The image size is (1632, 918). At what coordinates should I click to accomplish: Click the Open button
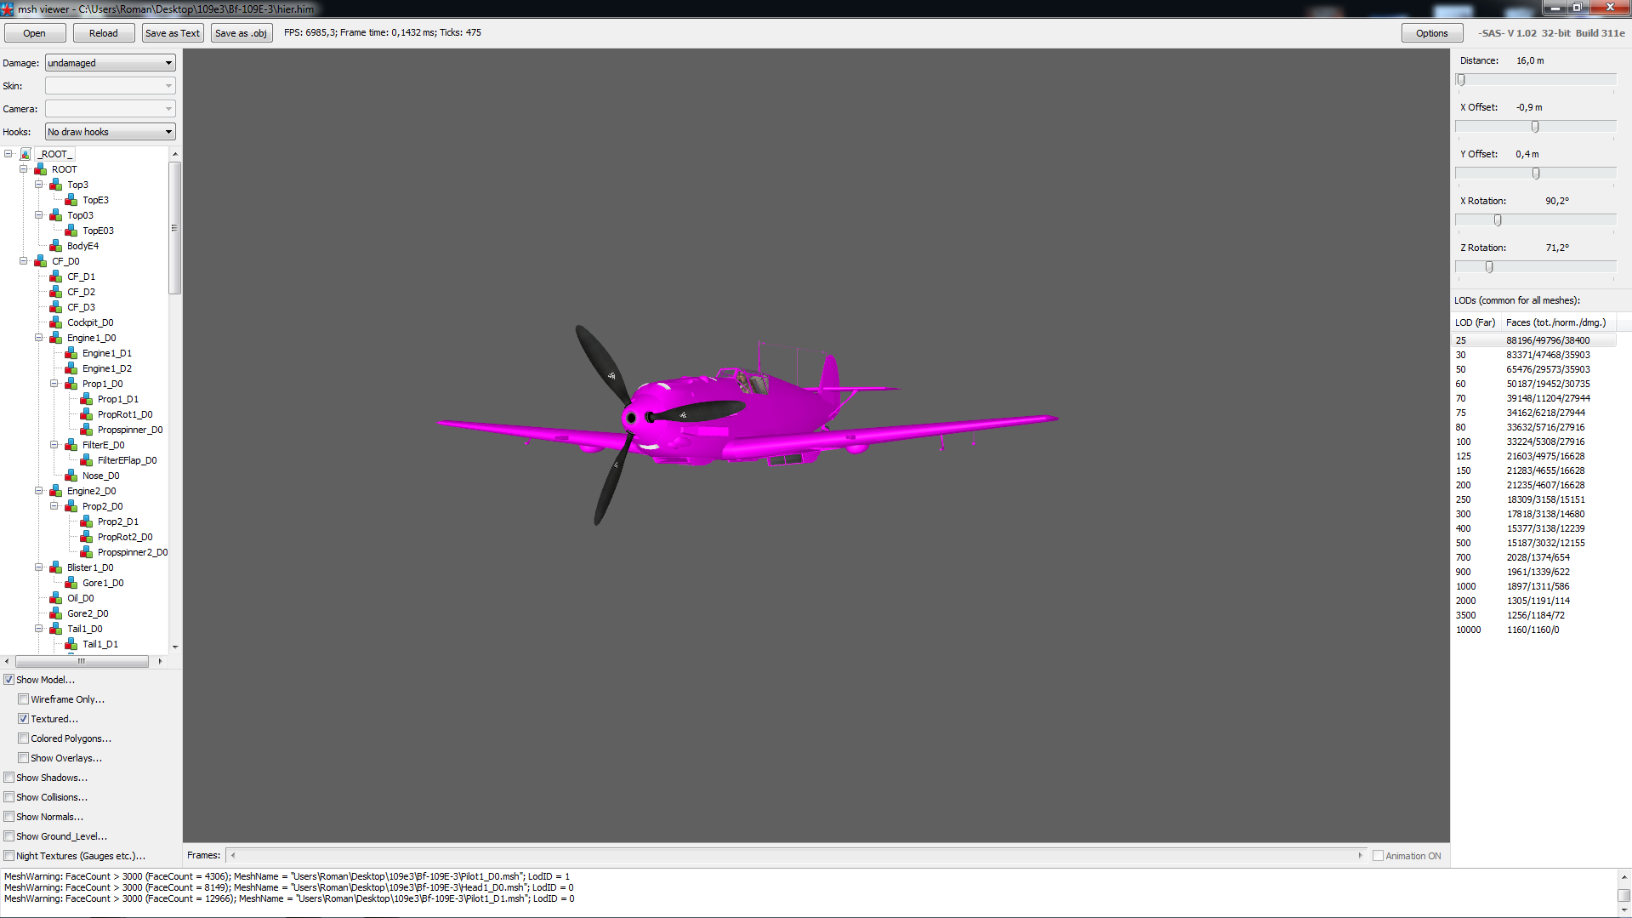tap(35, 33)
